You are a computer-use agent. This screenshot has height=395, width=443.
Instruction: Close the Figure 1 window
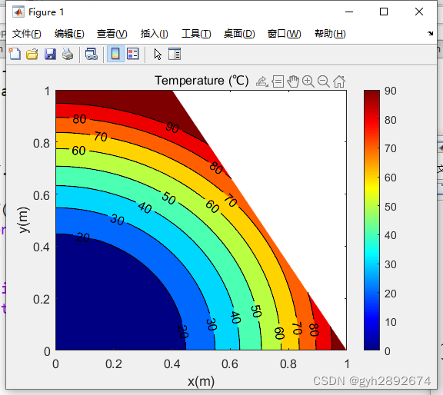pyautogui.click(x=419, y=12)
